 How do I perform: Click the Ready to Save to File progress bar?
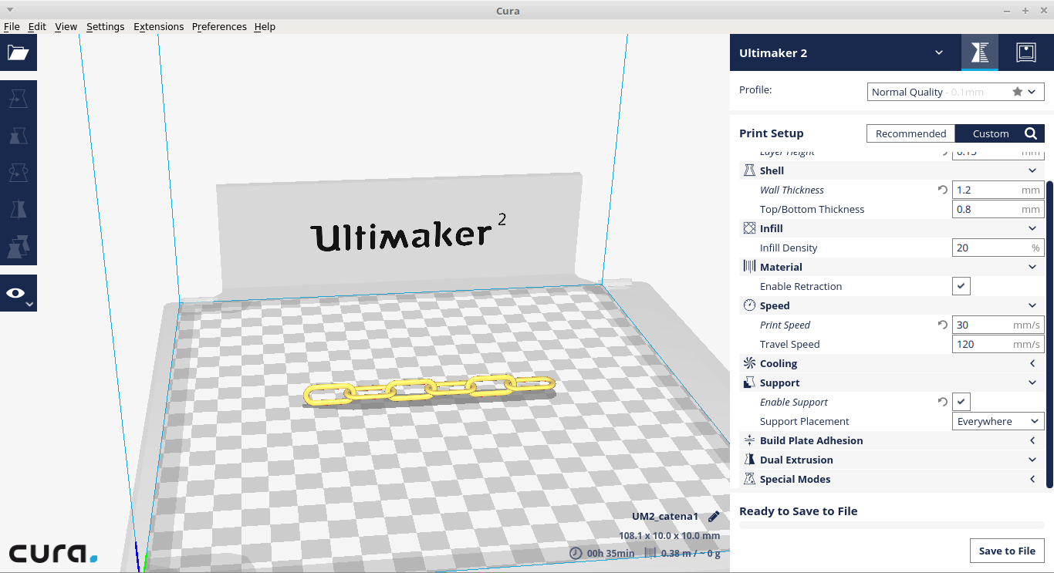click(x=892, y=525)
